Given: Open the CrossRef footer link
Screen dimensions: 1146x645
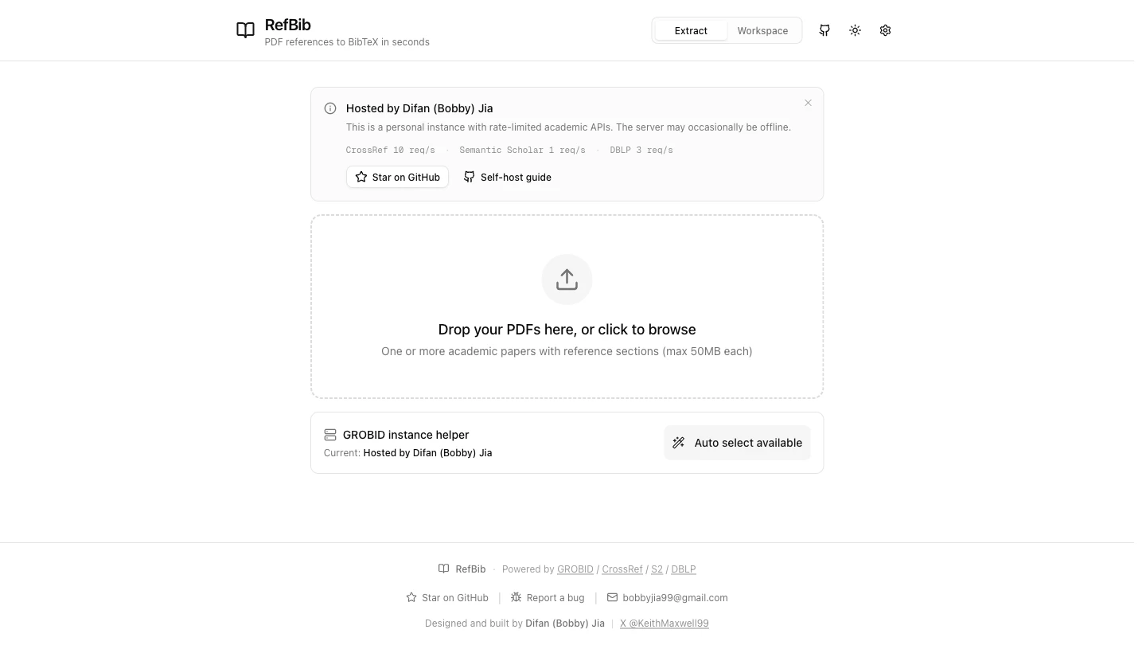Looking at the screenshot, I should [x=622, y=569].
